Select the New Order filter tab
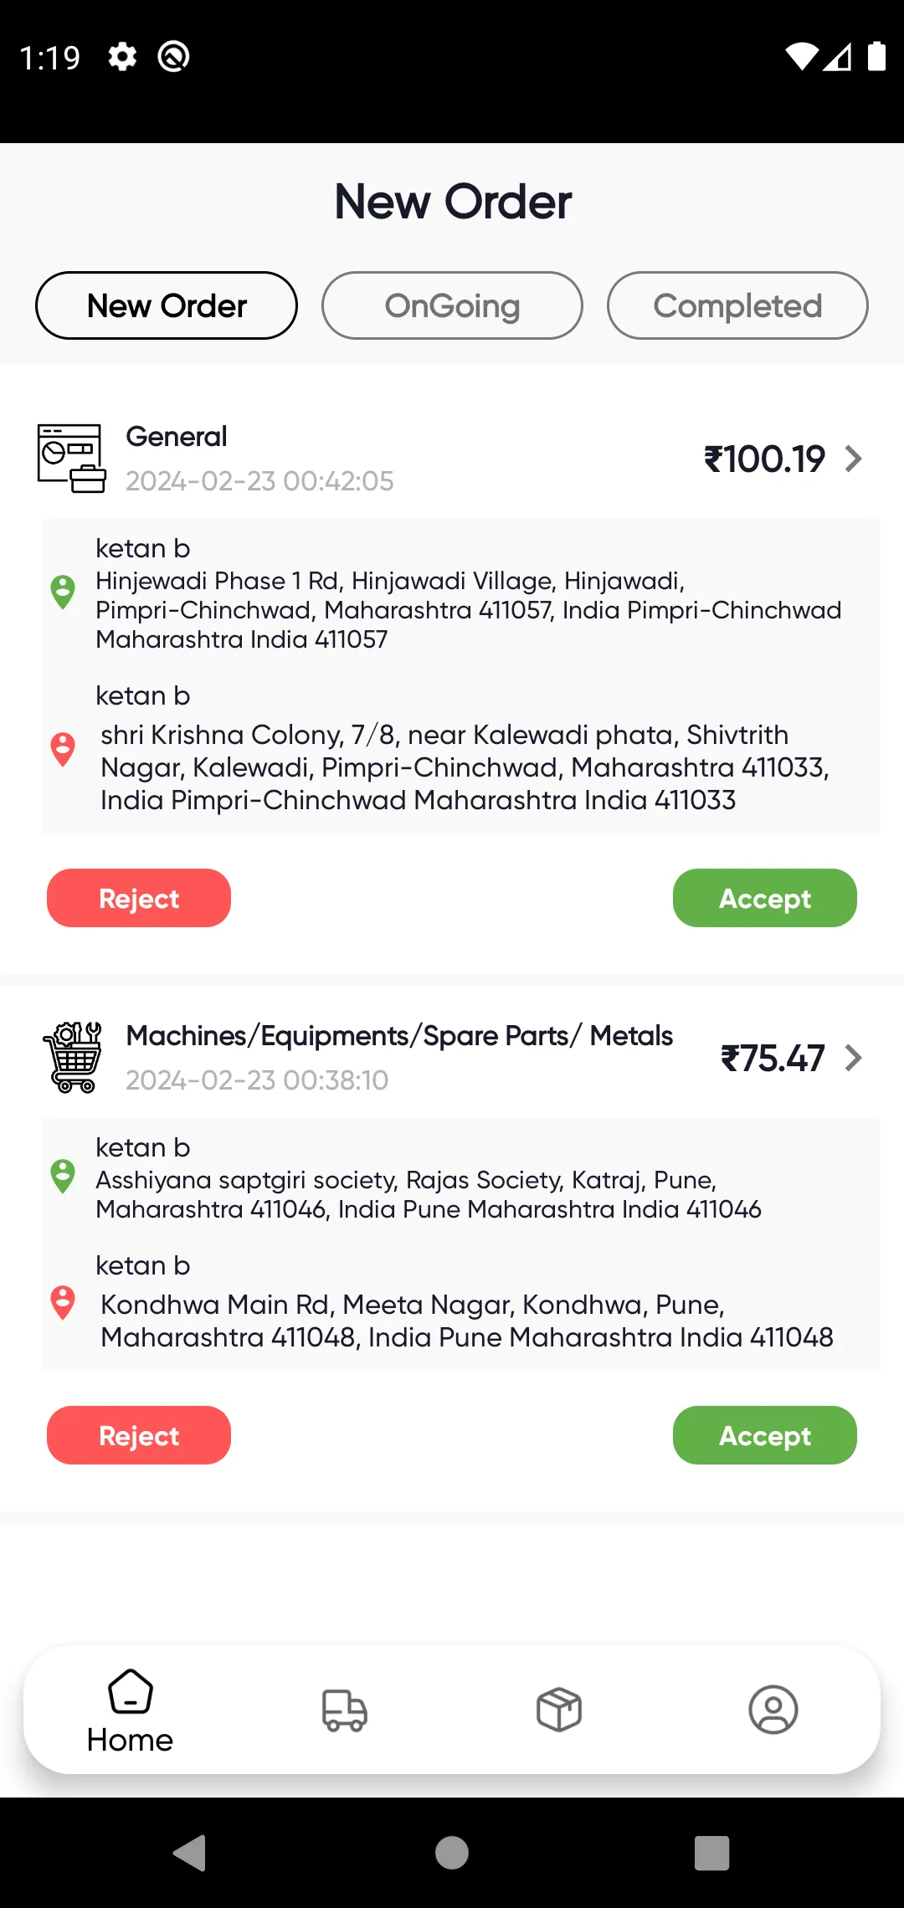 click(166, 305)
